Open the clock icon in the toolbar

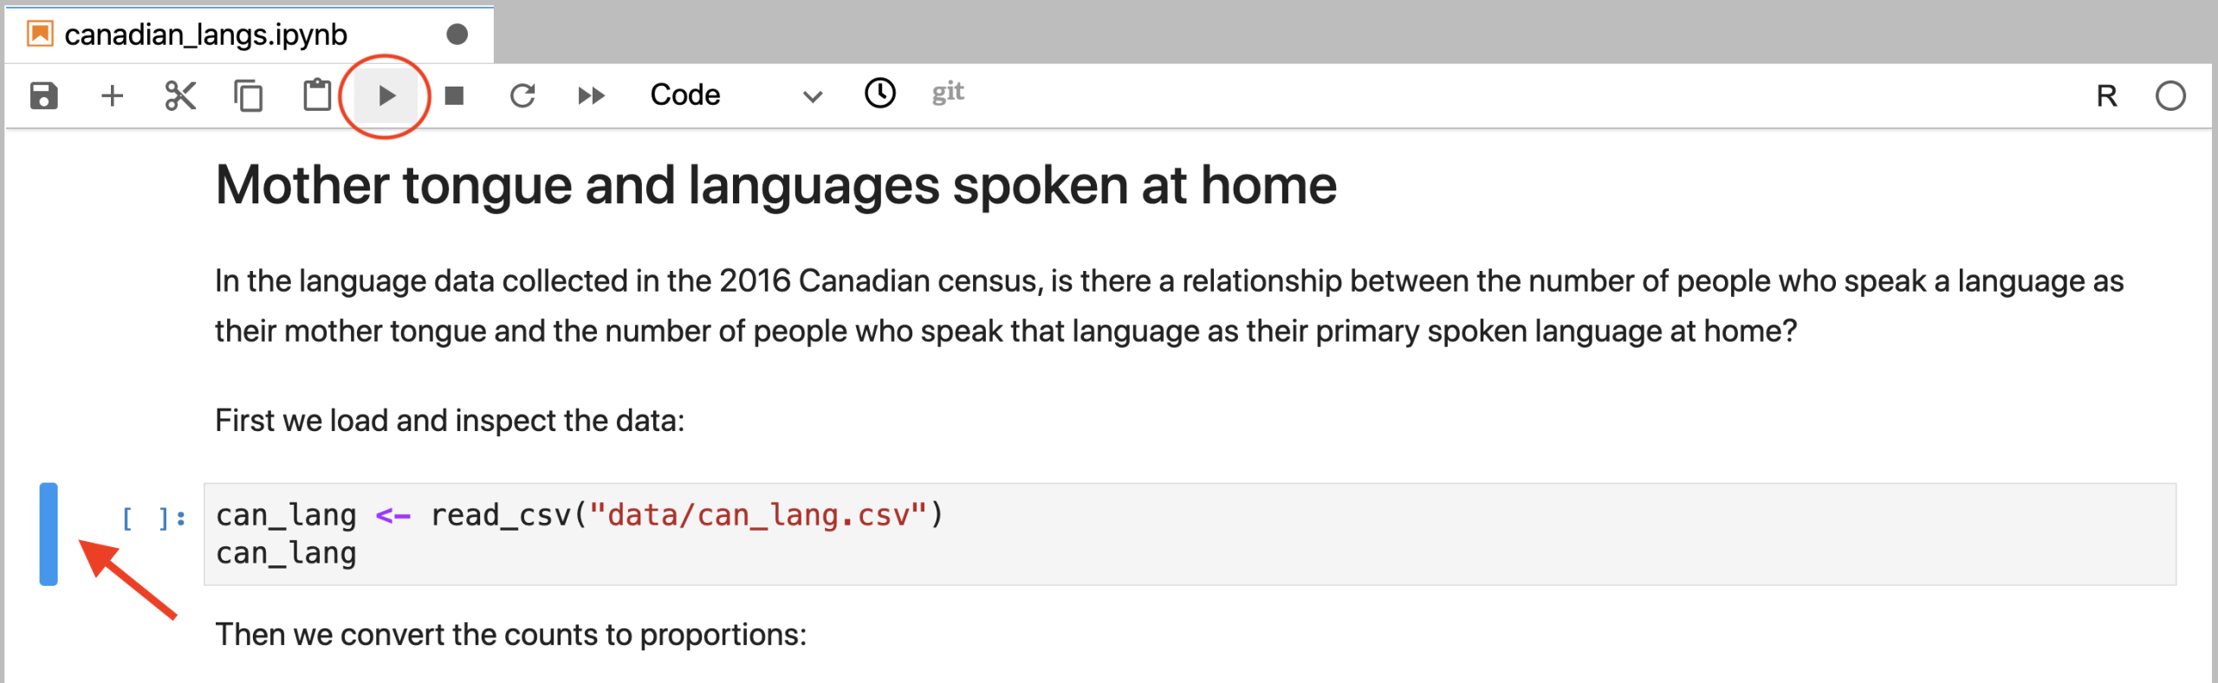click(x=879, y=93)
